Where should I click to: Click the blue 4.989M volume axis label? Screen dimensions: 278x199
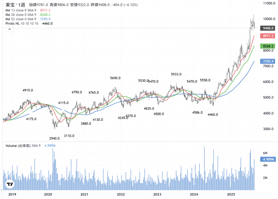coord(268,159)
